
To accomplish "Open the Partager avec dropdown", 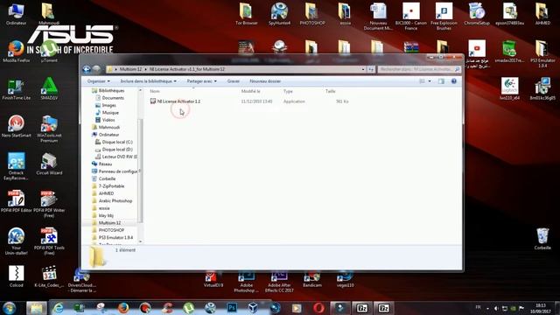I will [x=201, y=81].
